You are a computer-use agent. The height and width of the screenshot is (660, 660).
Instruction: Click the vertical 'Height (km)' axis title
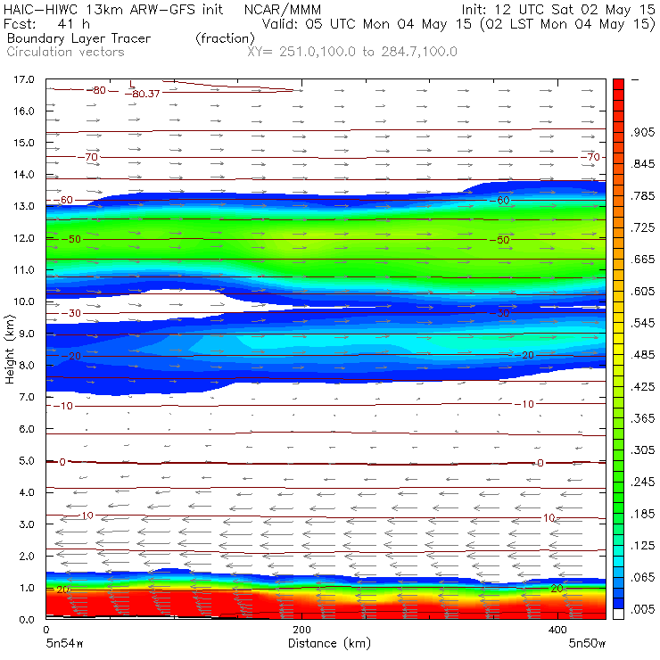tap(10, 349)
